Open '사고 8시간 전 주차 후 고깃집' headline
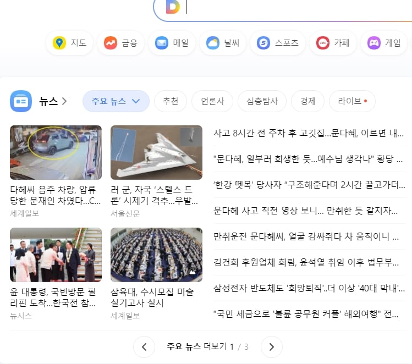 click(309, 133)
